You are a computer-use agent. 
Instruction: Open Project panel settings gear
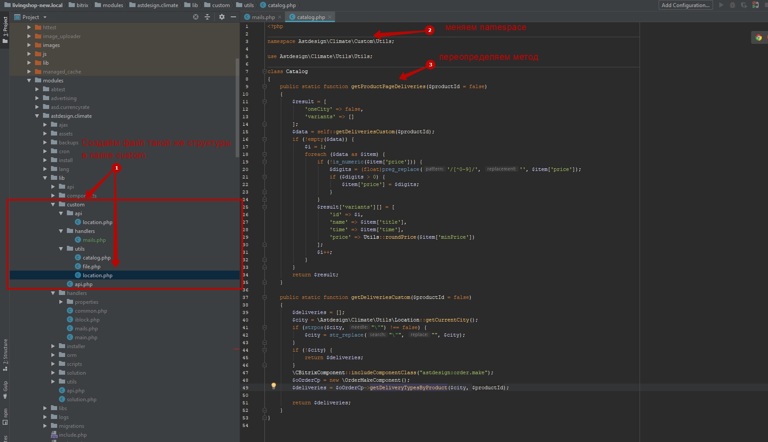point(222,17)
